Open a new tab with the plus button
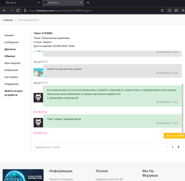The image size is (185, 181). (88, 3)
